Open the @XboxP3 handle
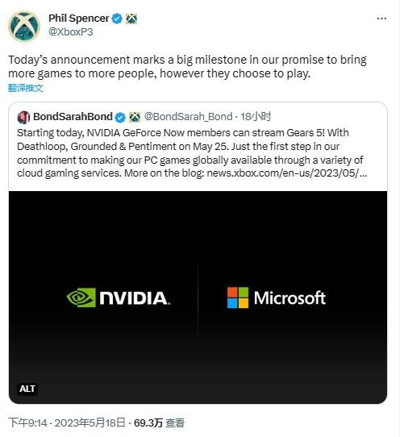Screen dimensions: 404x437 [71, 32]
